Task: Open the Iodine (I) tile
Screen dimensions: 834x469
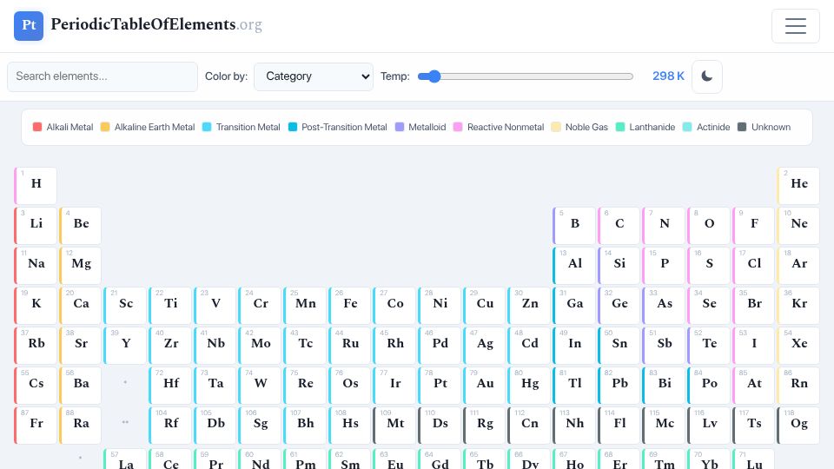Action: coord(754,346)
